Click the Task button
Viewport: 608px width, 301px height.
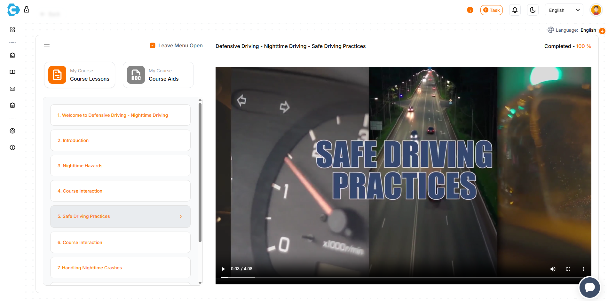click(491, 10)
